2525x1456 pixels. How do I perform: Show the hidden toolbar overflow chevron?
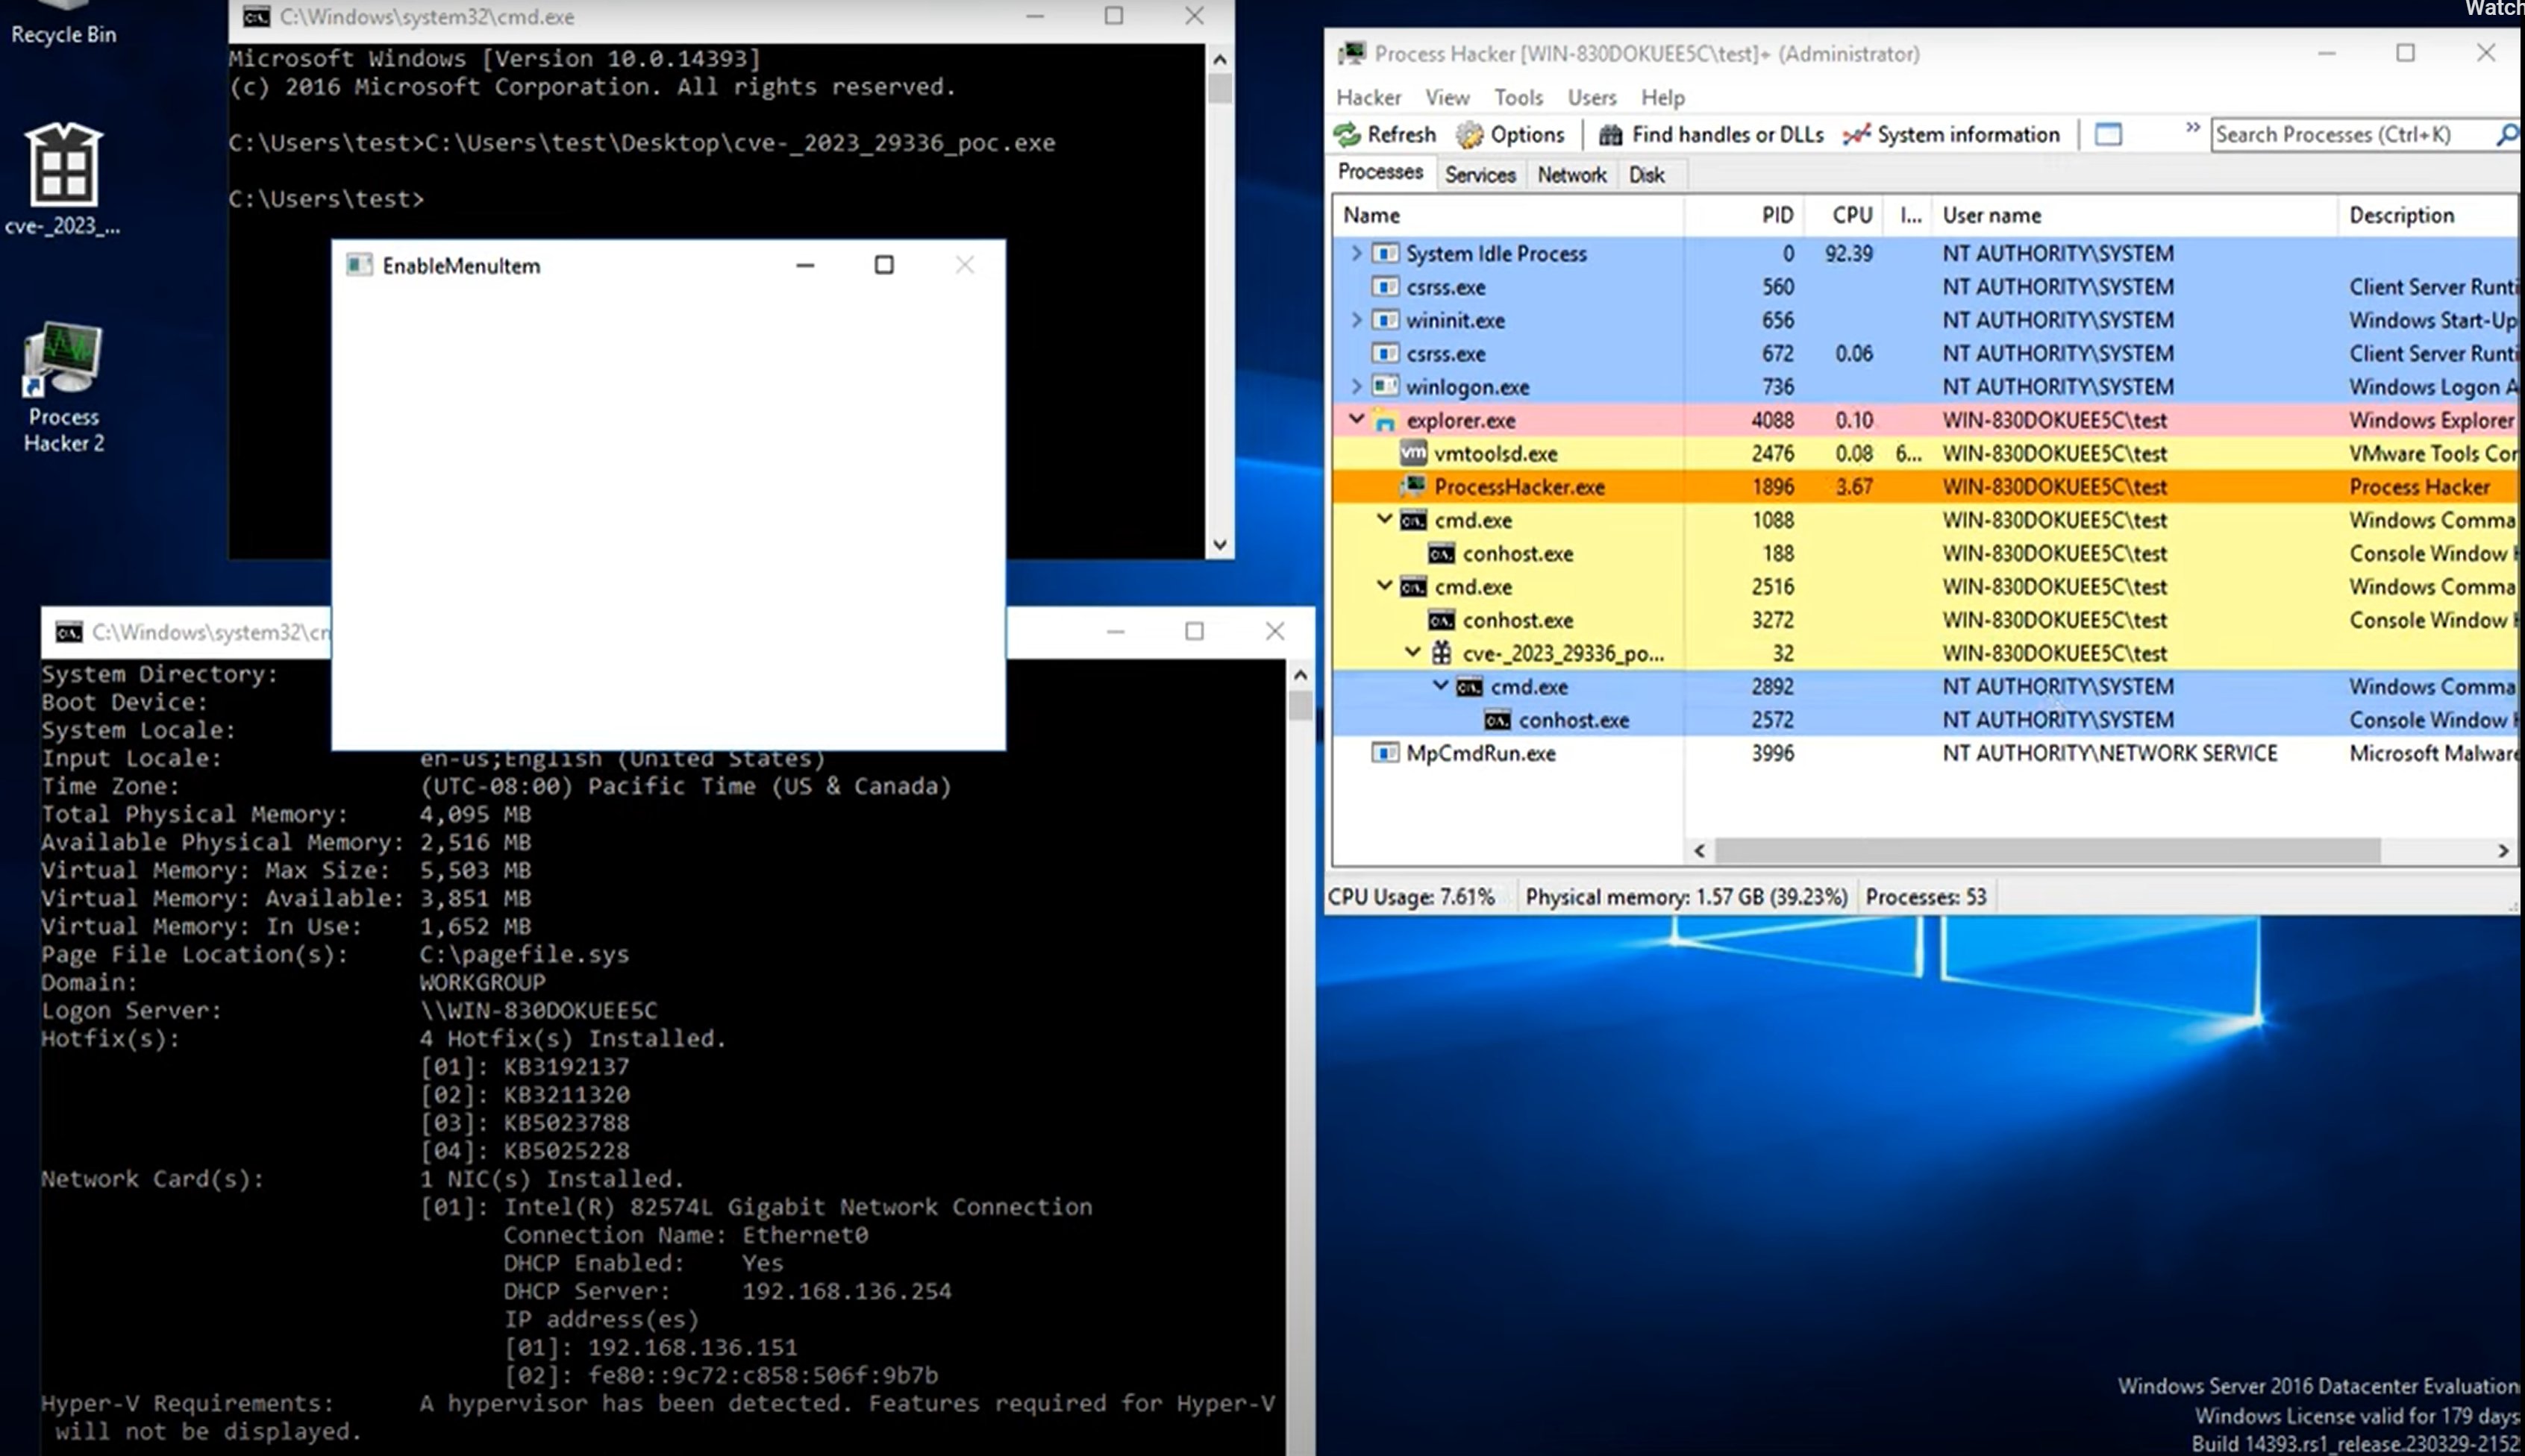coord(2192,128)
